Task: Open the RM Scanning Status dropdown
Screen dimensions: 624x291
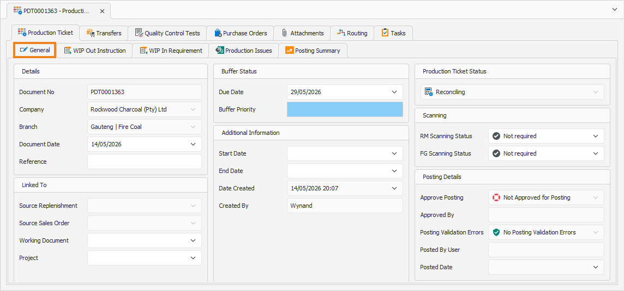Action: (595, 136)
